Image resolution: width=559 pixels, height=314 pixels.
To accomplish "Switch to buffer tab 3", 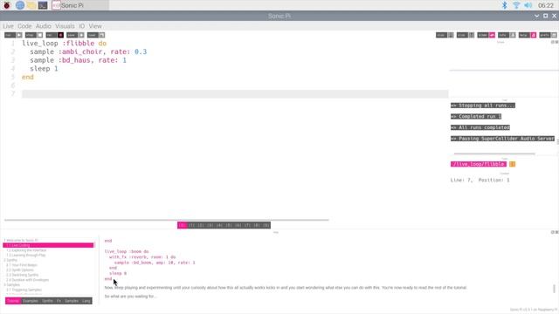I will 210,225.
